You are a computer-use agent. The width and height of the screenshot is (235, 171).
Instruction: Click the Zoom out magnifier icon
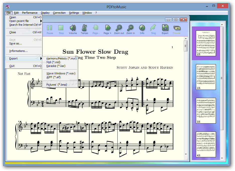119,28
